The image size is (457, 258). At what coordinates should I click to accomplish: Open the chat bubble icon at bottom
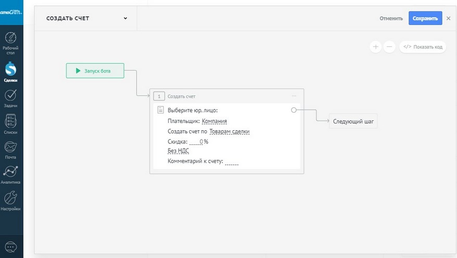11,247
